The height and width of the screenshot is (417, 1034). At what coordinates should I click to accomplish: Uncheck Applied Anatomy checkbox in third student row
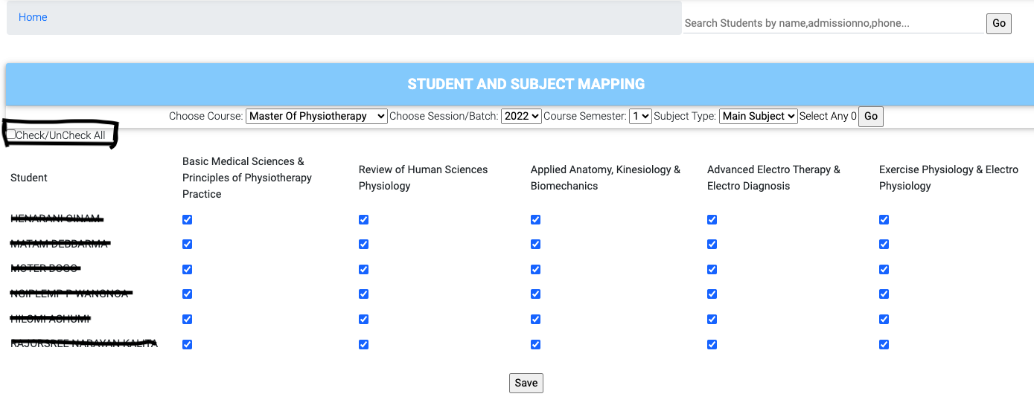coord(535,269)
